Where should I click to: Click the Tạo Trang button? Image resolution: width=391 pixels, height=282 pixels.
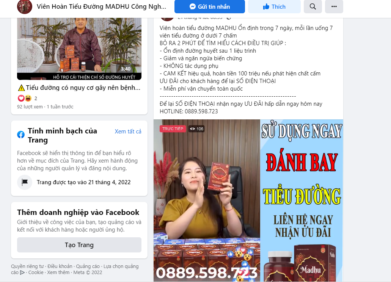[x=79, y=245]
